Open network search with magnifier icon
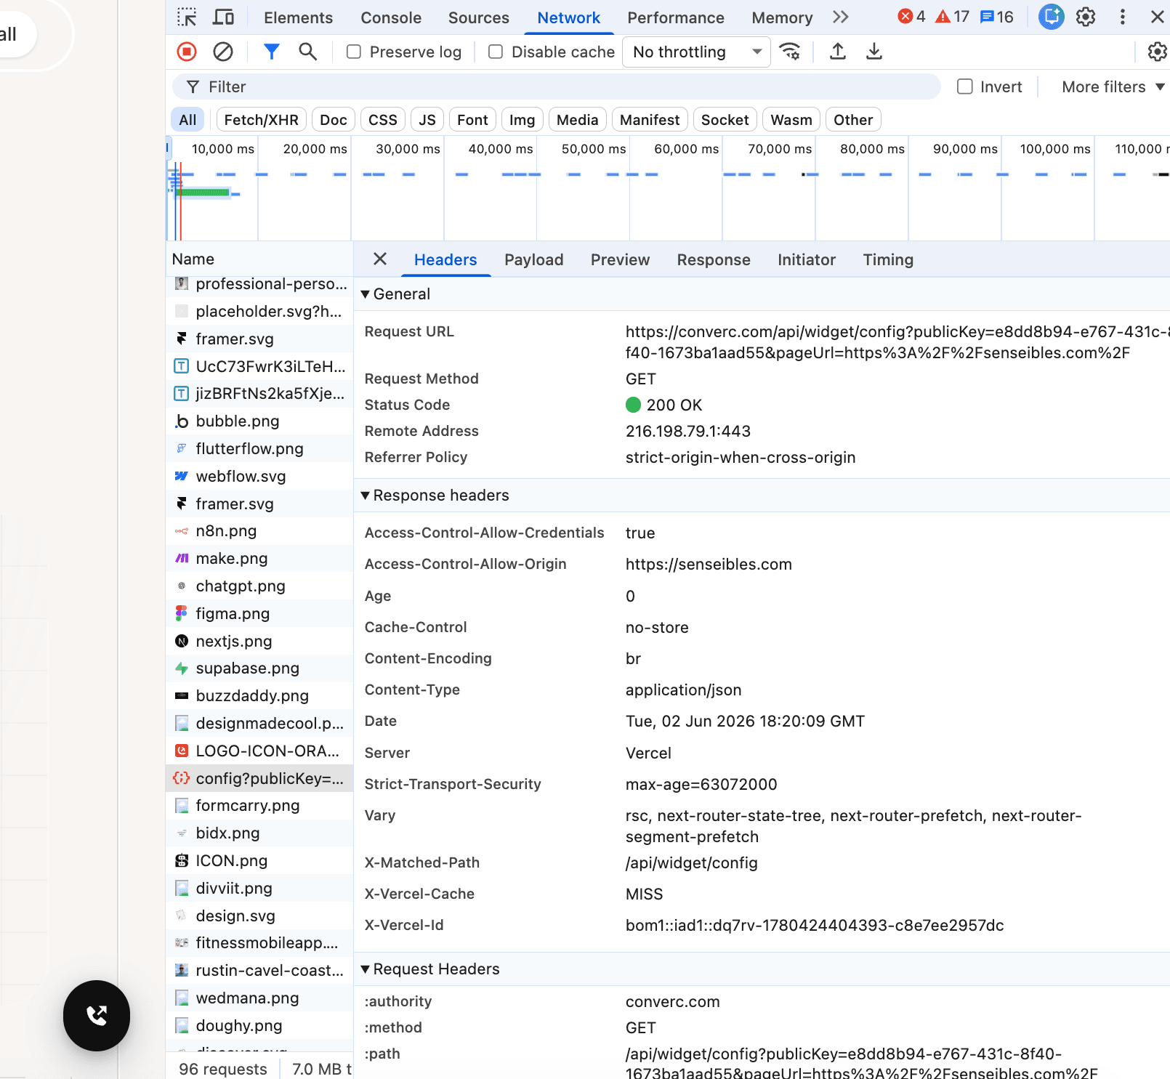This screenshot has width=1170, height=1079. point(307,52)
